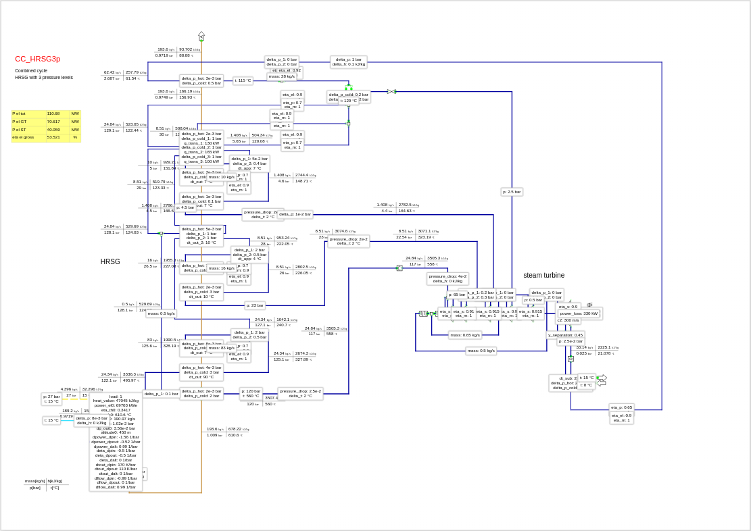Click the eta el gross value 53.521
Image resolution: width=751 pixels, height=531 pixels.
click(53, 137)
